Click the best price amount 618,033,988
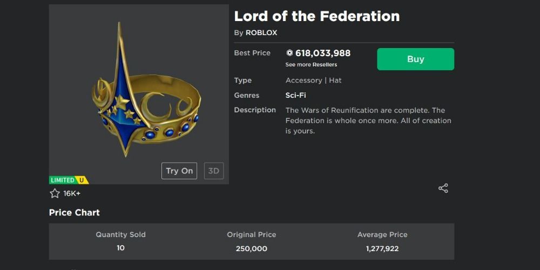 tap(323, 53)
